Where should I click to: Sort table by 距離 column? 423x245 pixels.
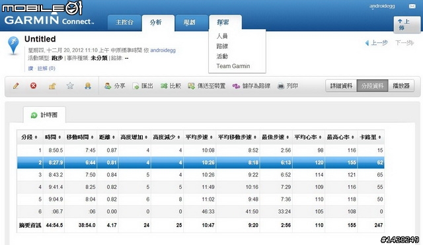point(107,137)
